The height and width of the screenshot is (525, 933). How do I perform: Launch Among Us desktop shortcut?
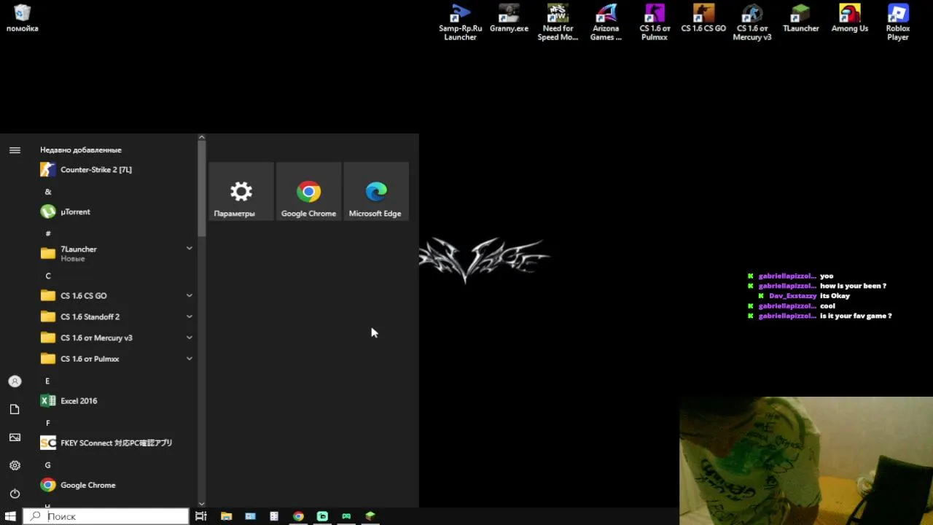pyautogui.click(x=849, y=19)
